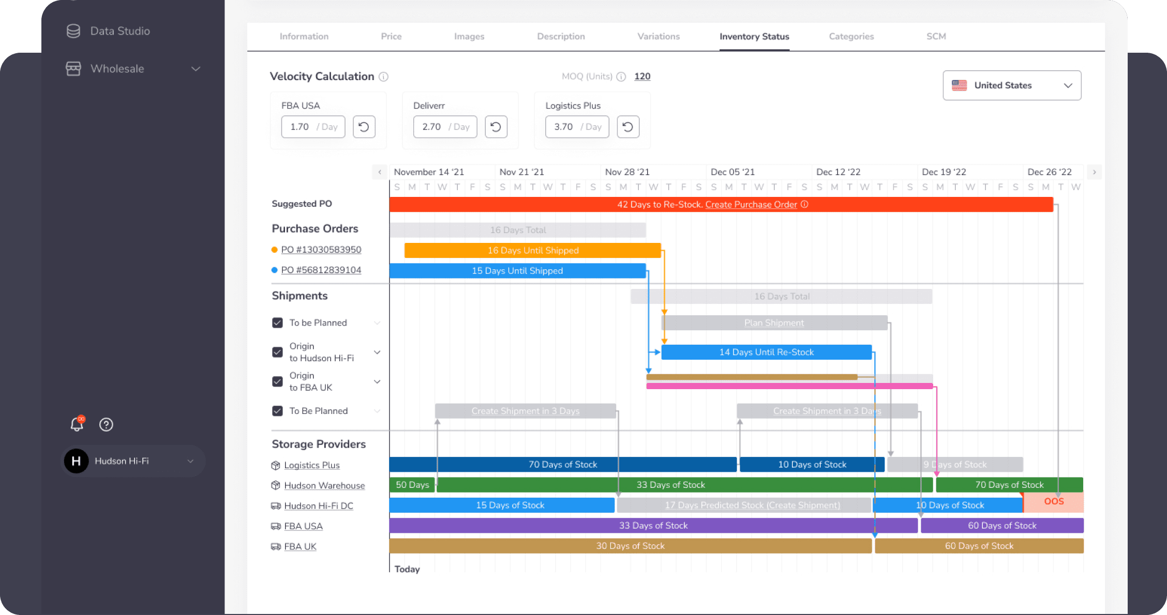The height and width of the screenshot is (615, 1167).
Task: Open the United States country dropdown
Action: pos(1011,85)
